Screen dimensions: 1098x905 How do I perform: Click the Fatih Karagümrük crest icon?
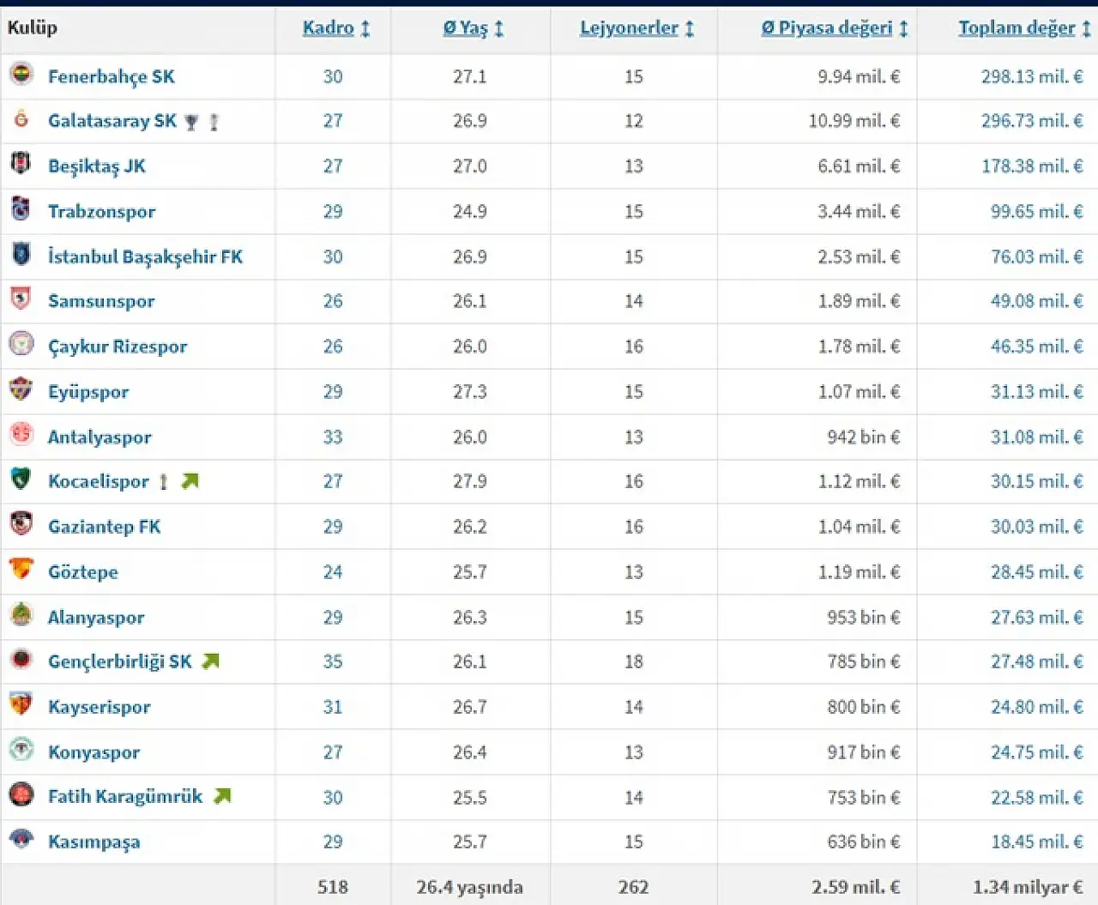tap(21, 795)
